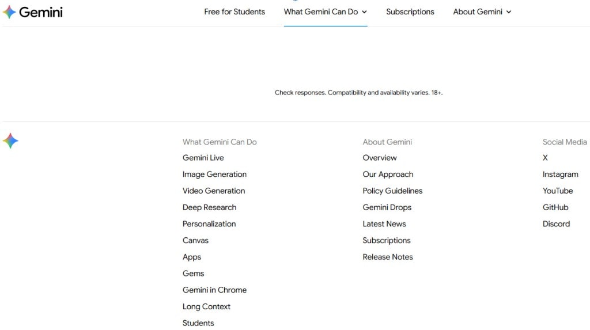Screen dimensions: 590x330
Task: Open the Policy Guidelines link
Action: tap(392, 191)
